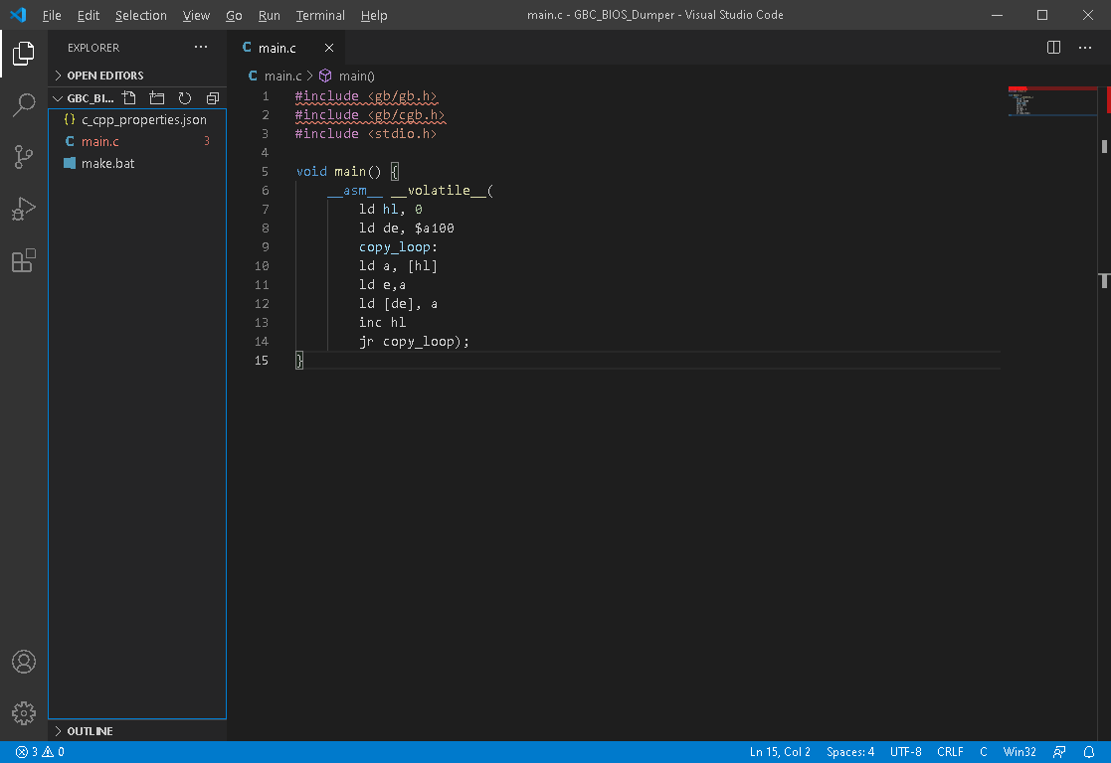Open c_cpp_properties.json in the explorer
Viewport: 1111px width, 763px height.
(x=136, y=119)
